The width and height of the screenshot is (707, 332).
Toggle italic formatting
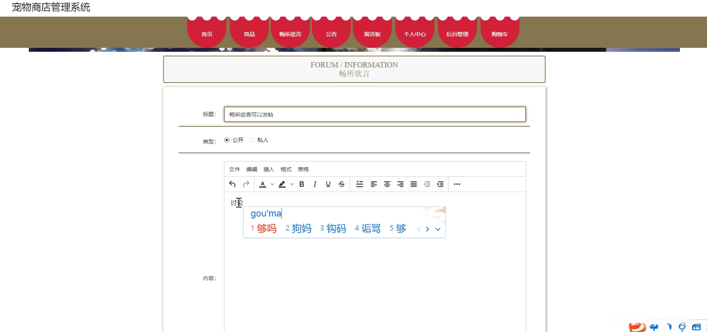tap(315, 184)
